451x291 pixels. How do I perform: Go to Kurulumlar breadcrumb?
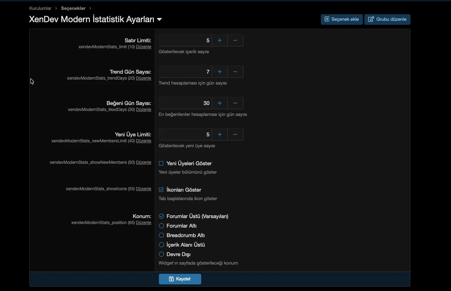40,8
